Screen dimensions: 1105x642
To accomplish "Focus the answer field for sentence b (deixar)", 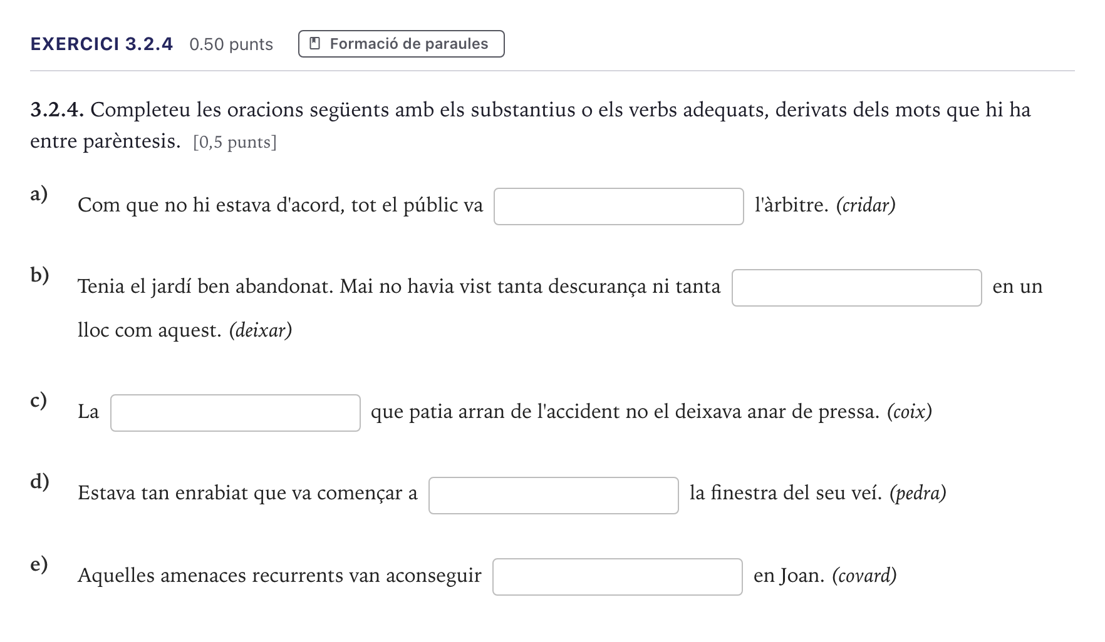I will (x=856, y=288).
